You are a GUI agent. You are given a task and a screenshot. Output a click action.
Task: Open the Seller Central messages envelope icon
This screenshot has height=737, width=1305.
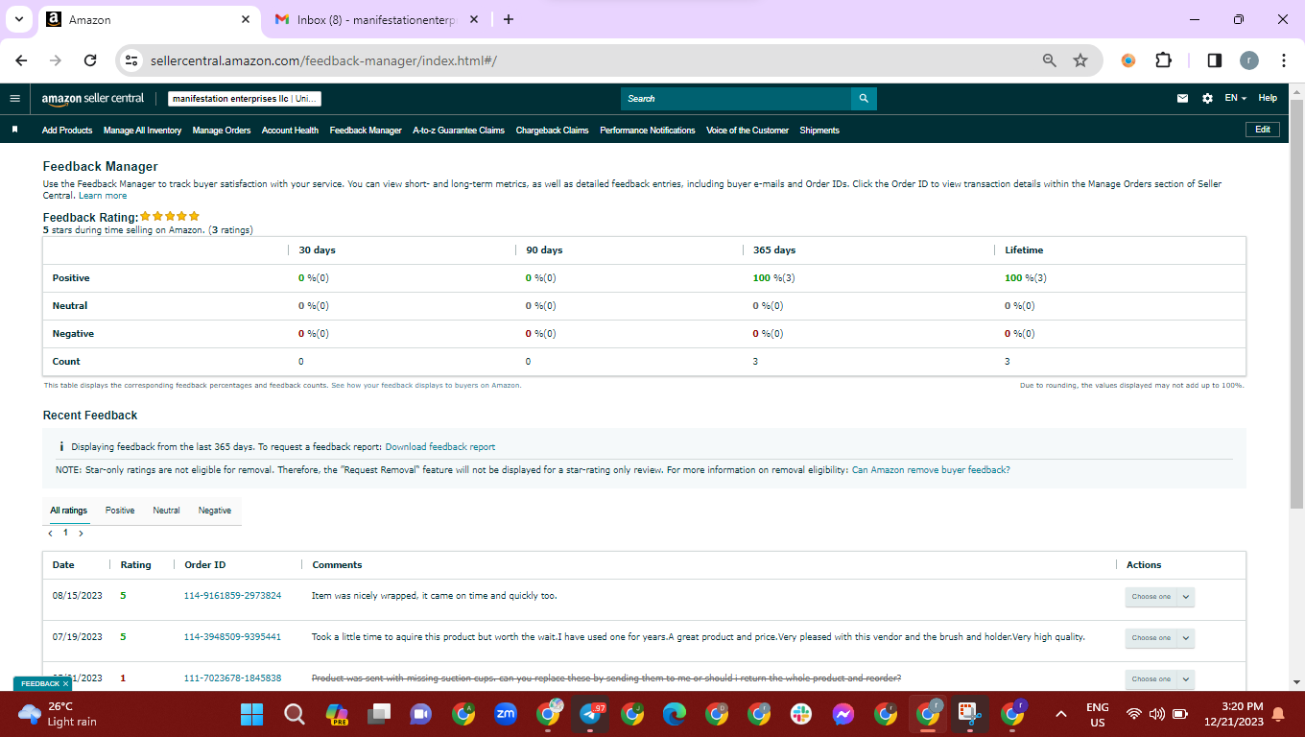[1183, 98]
